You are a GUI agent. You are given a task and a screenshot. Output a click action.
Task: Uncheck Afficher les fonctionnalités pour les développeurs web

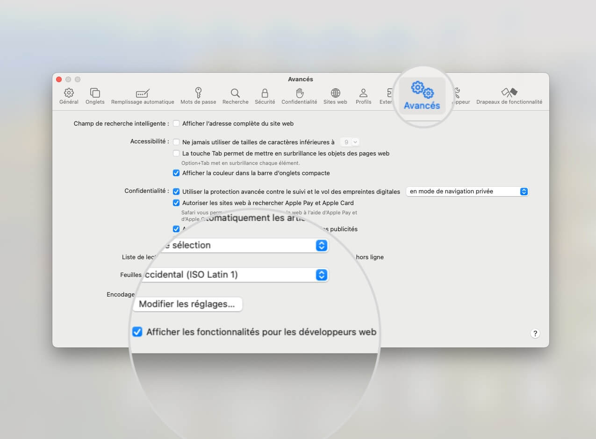click(x=137, y=332)
